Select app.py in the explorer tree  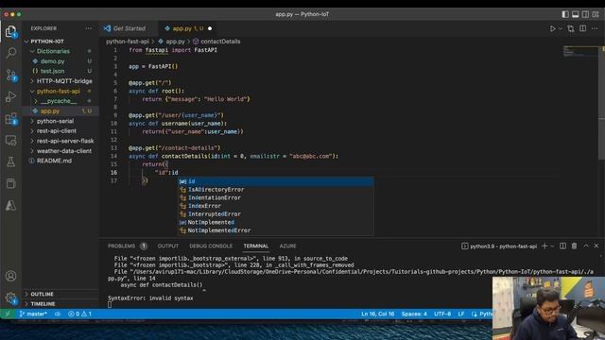[60, 111]
